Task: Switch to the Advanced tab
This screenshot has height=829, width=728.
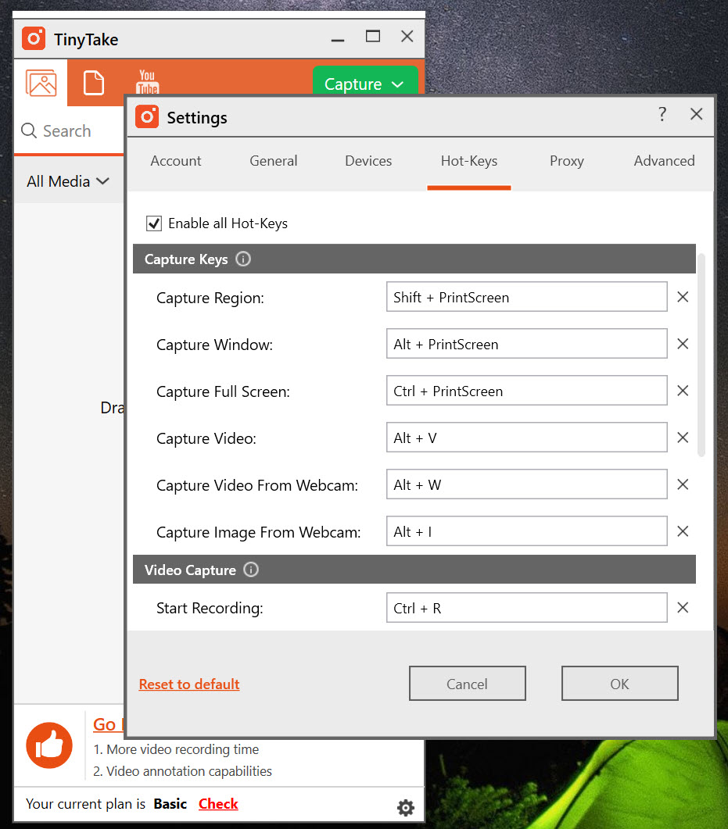Action: tap(664, 161)
